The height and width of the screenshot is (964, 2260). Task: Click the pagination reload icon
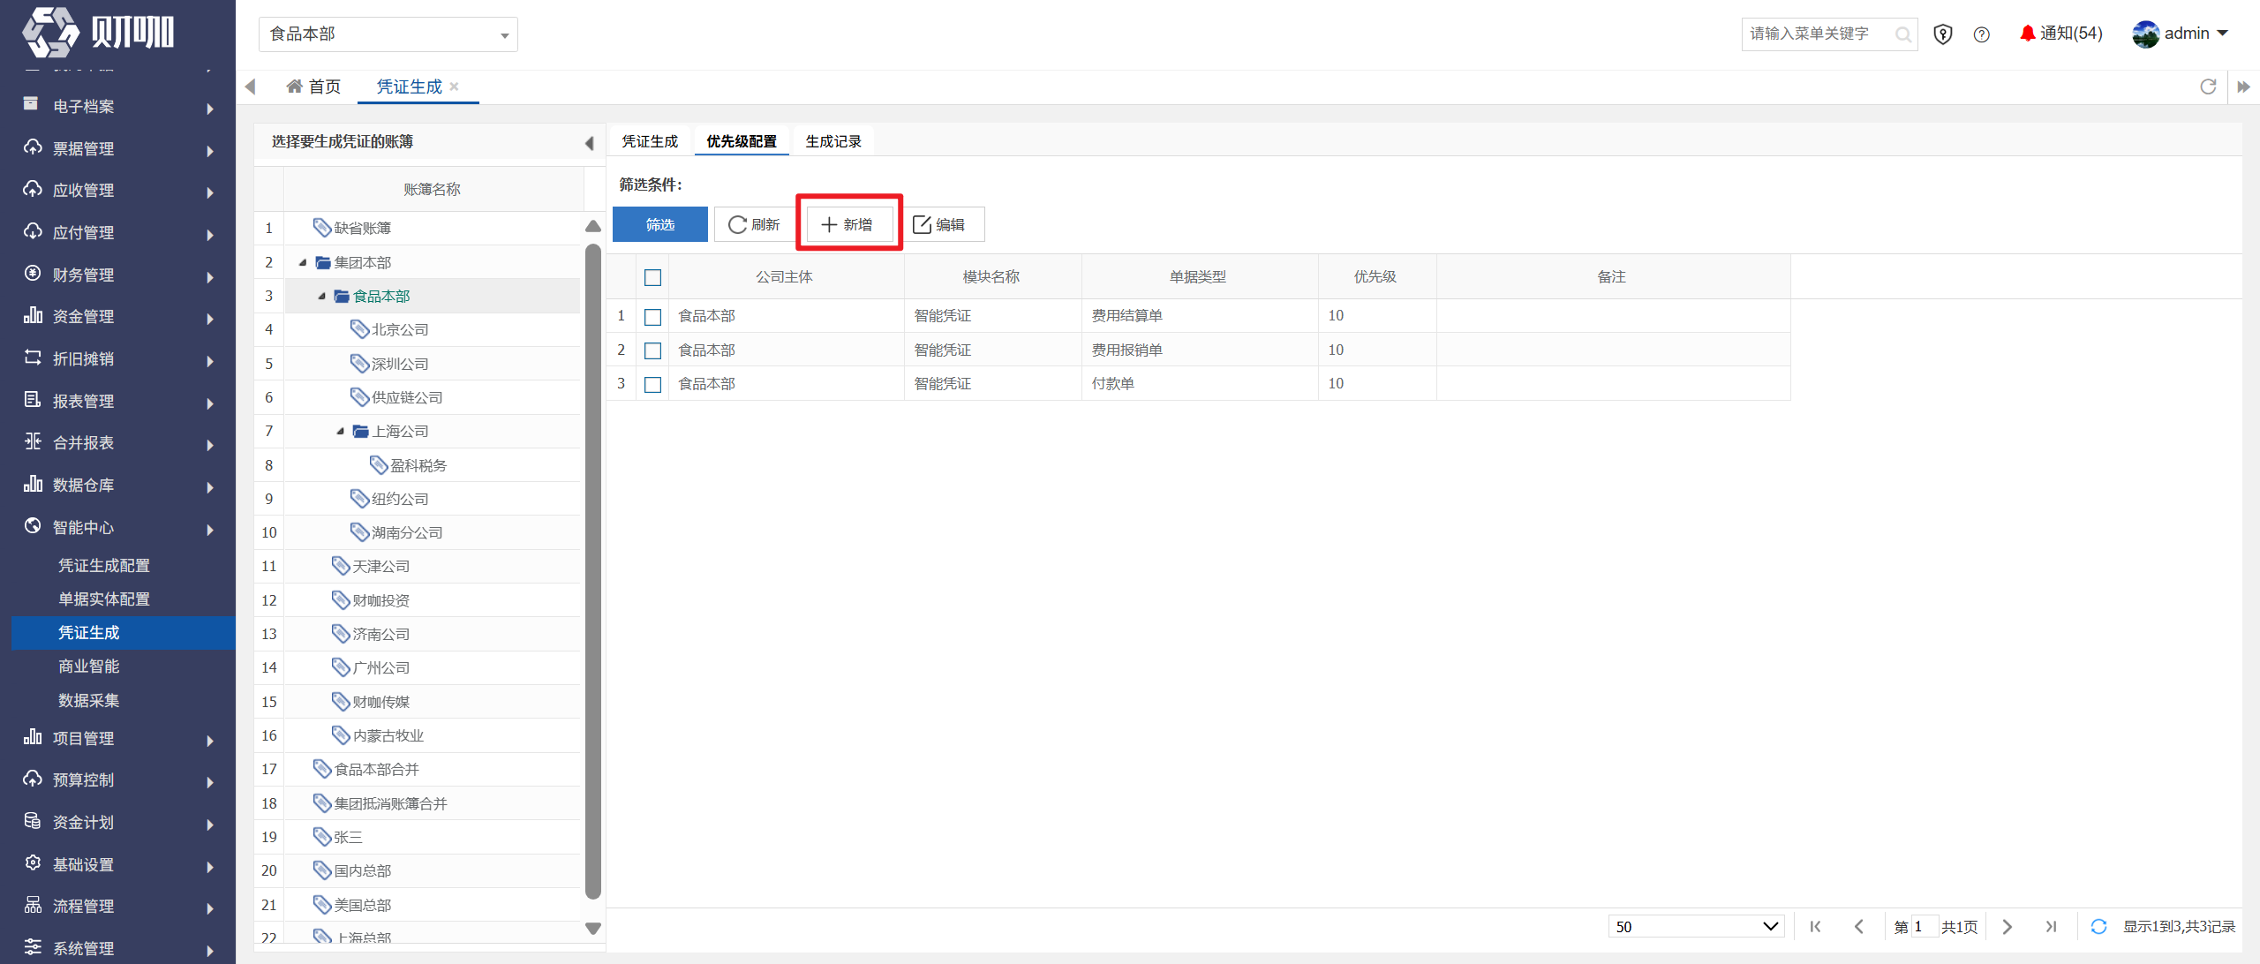tap(2098, 926)
